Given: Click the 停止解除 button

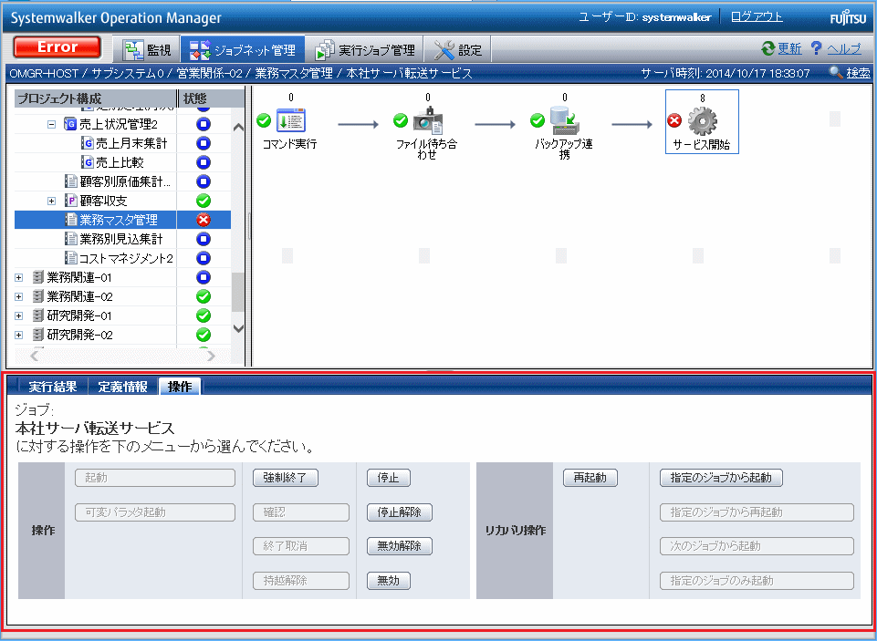Looking at the screenshot, I should 400,512.
